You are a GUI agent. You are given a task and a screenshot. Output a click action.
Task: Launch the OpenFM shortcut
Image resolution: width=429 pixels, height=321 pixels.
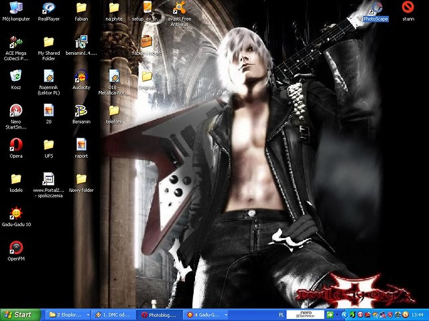click(x=16, y=251)
